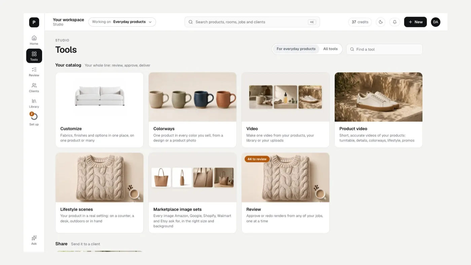Click the 'Short, accurate videos' description
This screenshot has height=265, width=471.
click(377, 138)
